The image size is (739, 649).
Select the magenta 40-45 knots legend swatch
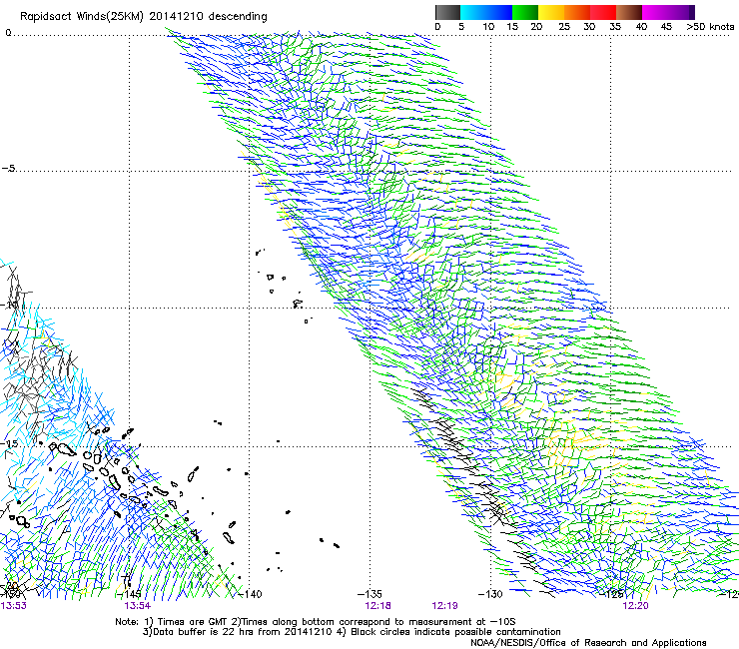[655, 12]
